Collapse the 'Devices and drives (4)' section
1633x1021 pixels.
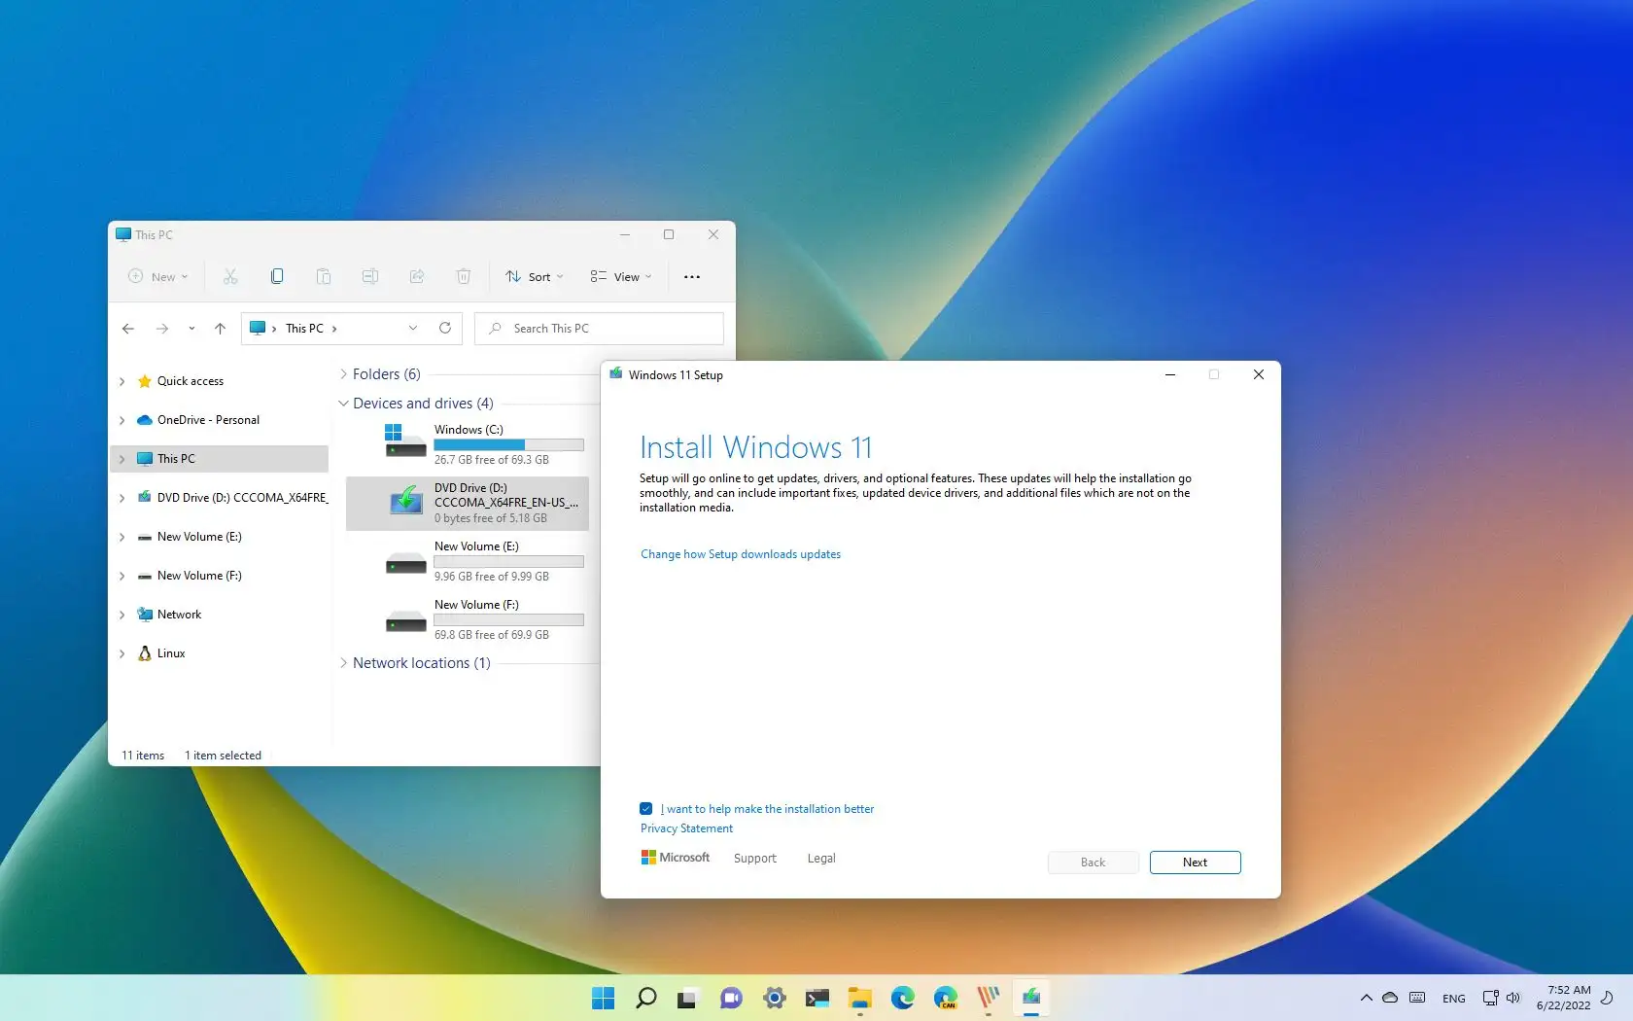343,403
